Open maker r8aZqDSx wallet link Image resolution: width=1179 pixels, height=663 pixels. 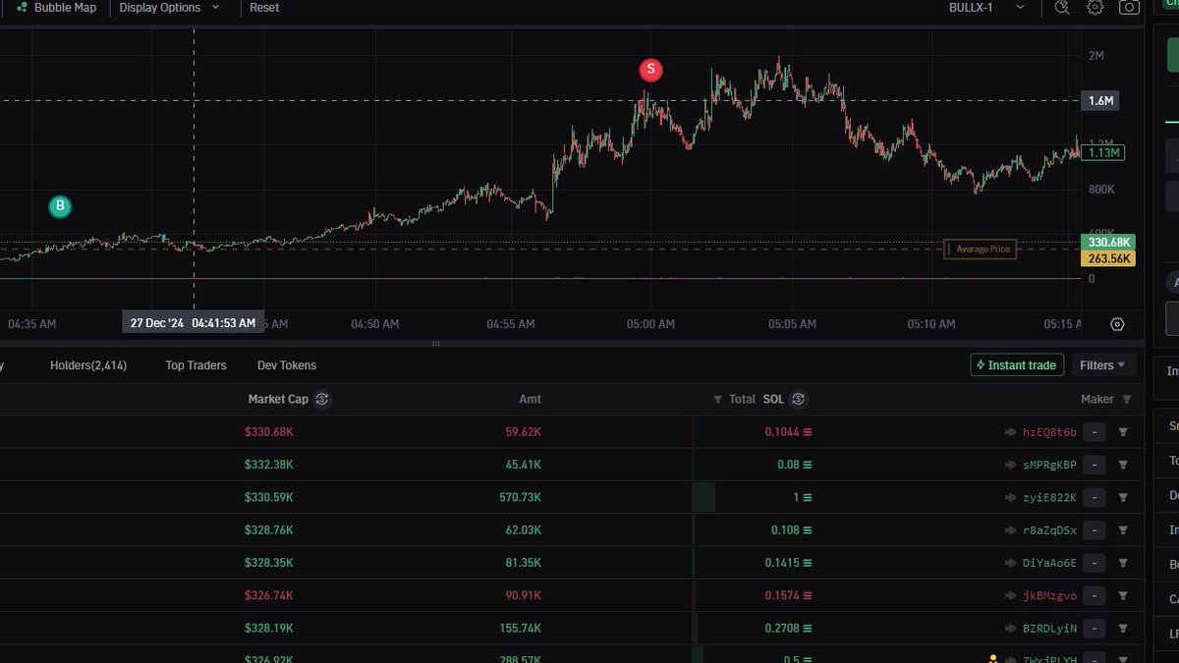point(1049,530)
